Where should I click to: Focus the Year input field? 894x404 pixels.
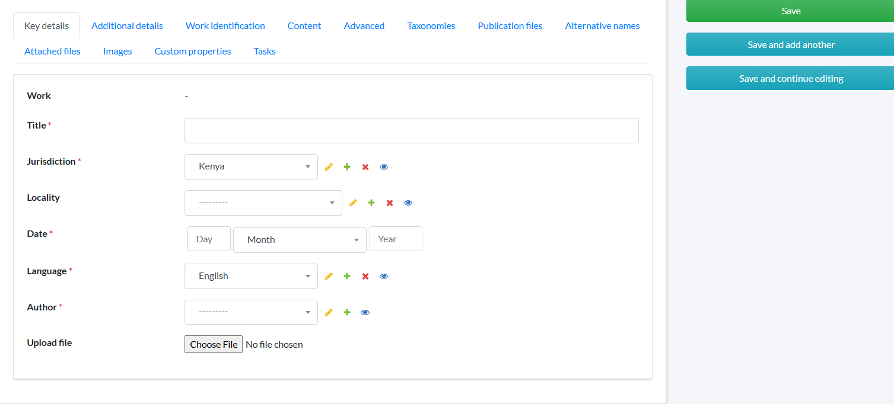click(x=396, y=239)
